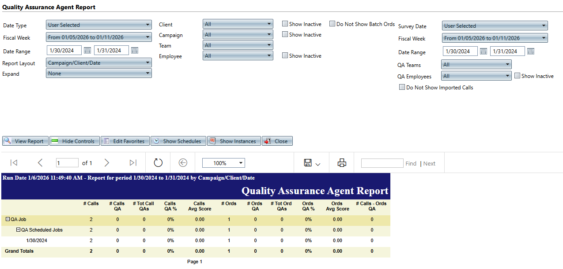Go to the first report page
Screen dimensions: 563x269
(x=14, y=163)
